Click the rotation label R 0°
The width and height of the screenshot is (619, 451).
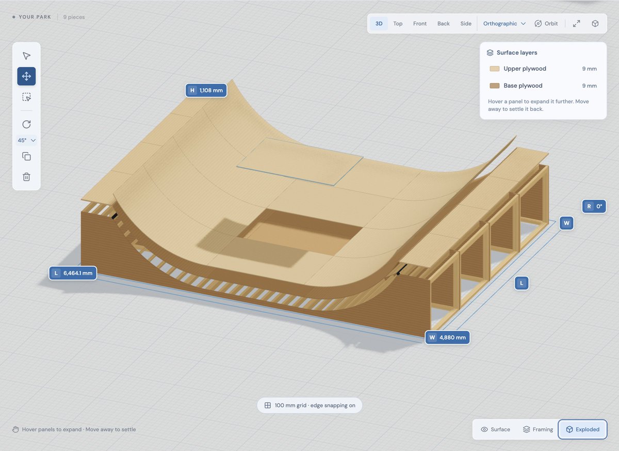click(x=594, y=206)
